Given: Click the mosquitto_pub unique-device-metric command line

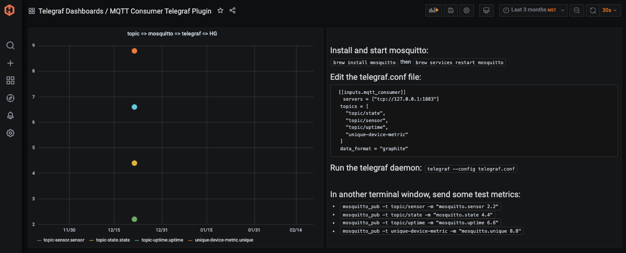Looking at the screenshot, I should (x=432, y=231).
